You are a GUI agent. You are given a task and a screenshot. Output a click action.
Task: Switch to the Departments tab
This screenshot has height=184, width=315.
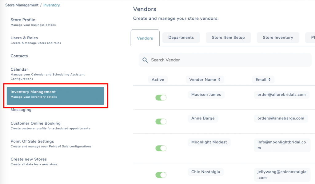click(x=181, y=37)
